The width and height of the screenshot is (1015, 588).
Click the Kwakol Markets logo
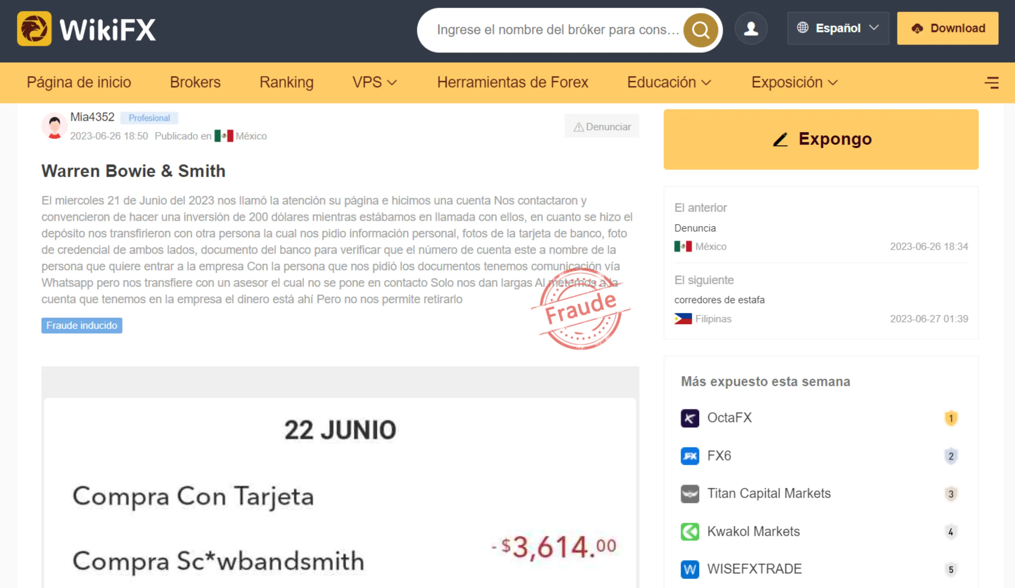click(x=690, y=532)
